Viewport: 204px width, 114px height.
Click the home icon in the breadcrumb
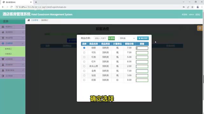pyautogui.click(x=29, y=20)
